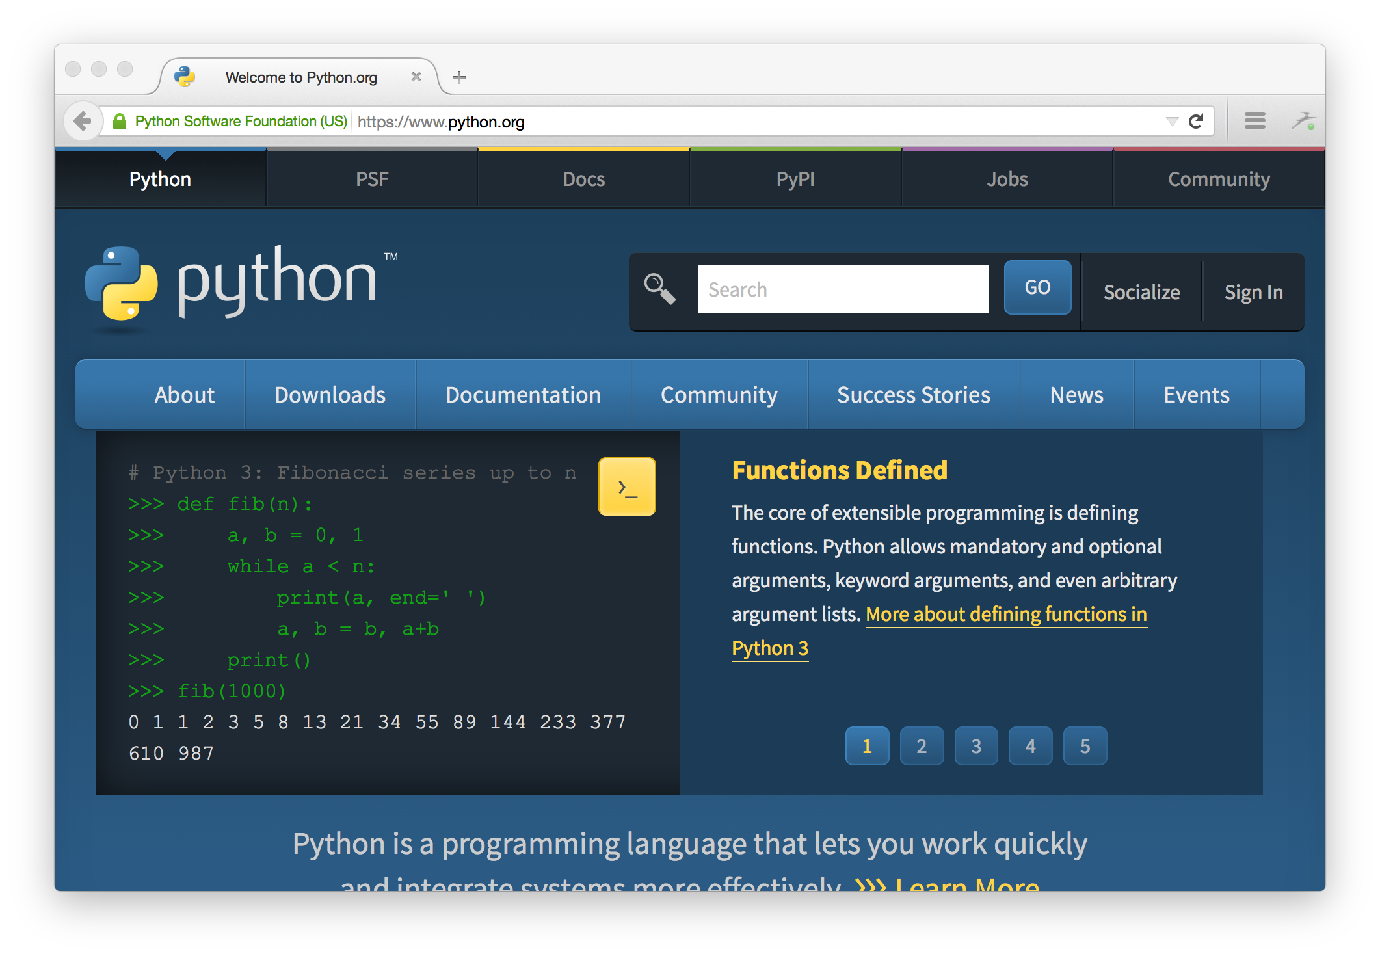
Task: Select the Python top navigation tab
Action: (x=160, y=179)
